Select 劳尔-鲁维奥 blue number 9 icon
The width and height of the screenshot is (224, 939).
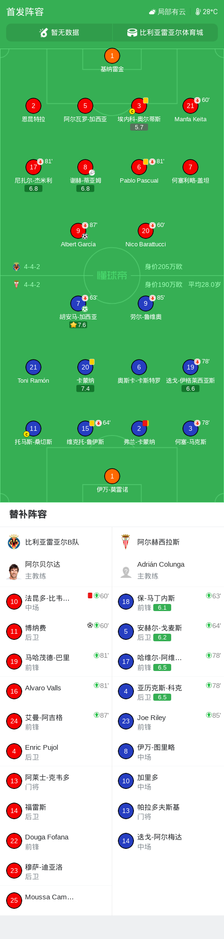point(146,303)
